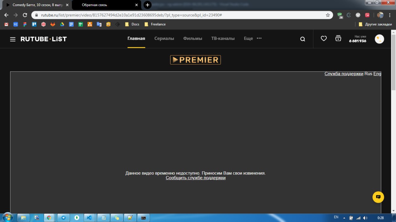
Task: Open the user avatar on Rutube
Action: point(379,39)
